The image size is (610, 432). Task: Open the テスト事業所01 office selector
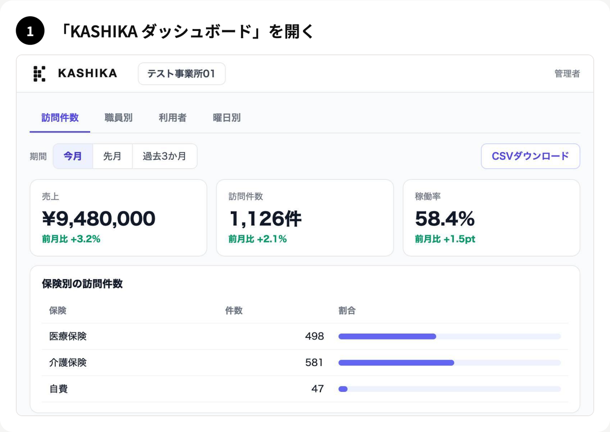point(181,74)
